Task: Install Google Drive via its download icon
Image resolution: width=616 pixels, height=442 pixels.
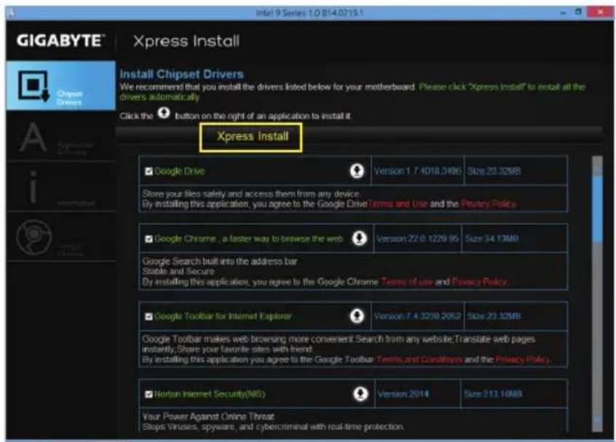Action: (357, 171)
